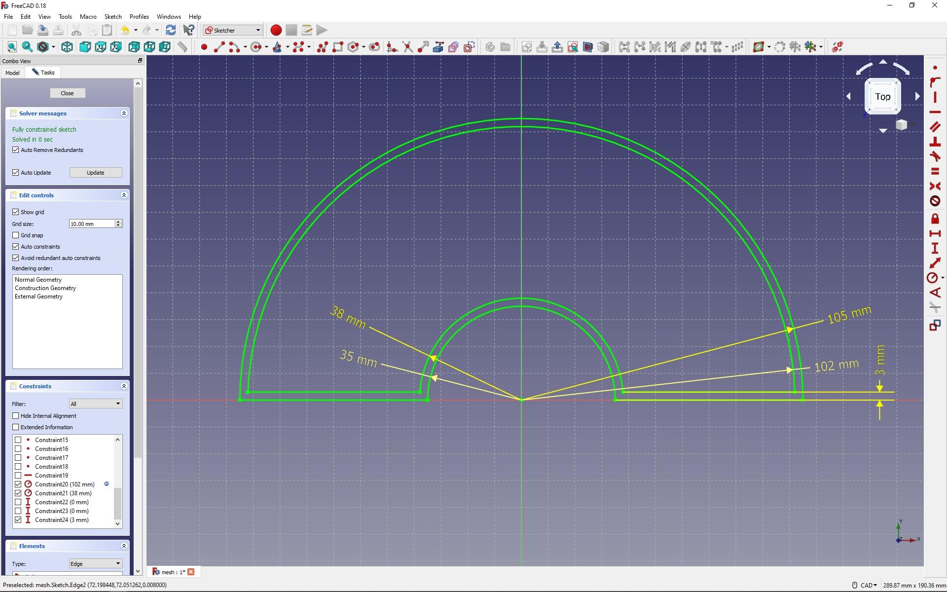Click the Update button
The width and height of the screenshot is (947, 592).
coord(95,173)
